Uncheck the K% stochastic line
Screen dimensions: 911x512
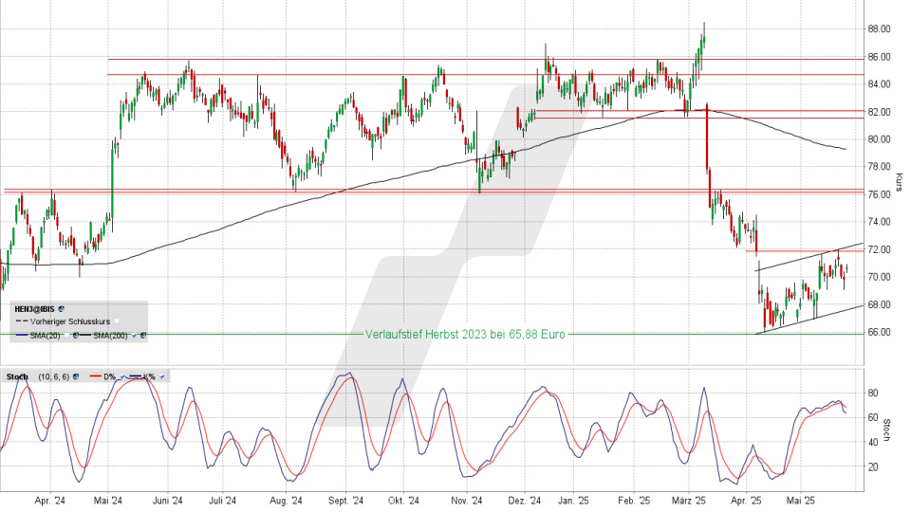pyautogui.click(x=161, y=376)
